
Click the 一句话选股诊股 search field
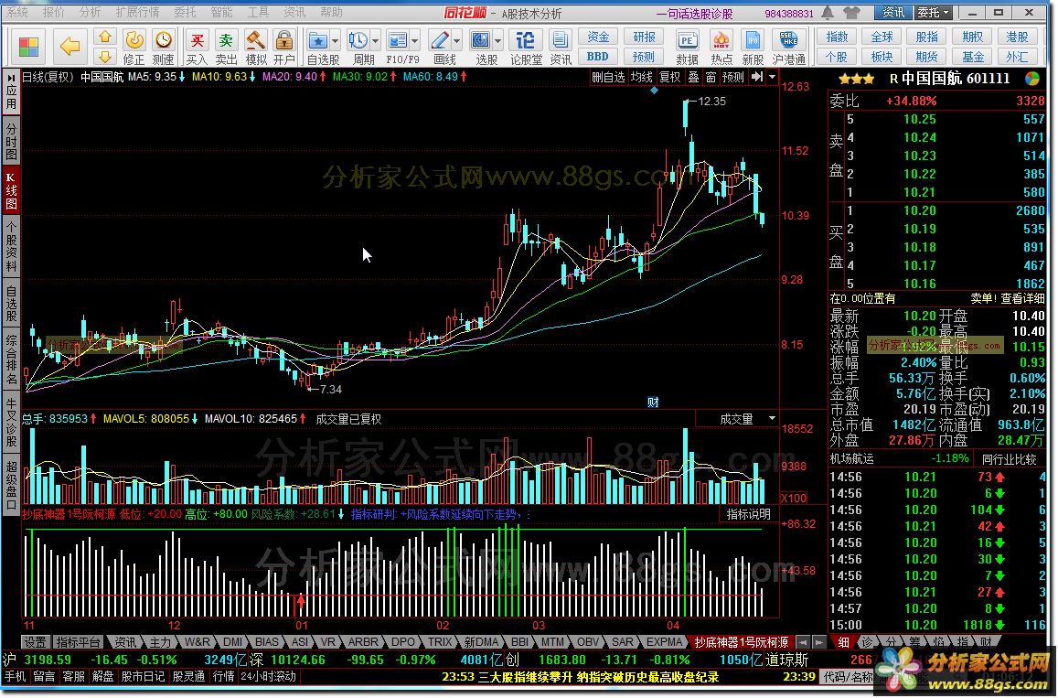[x=695, y=13]
